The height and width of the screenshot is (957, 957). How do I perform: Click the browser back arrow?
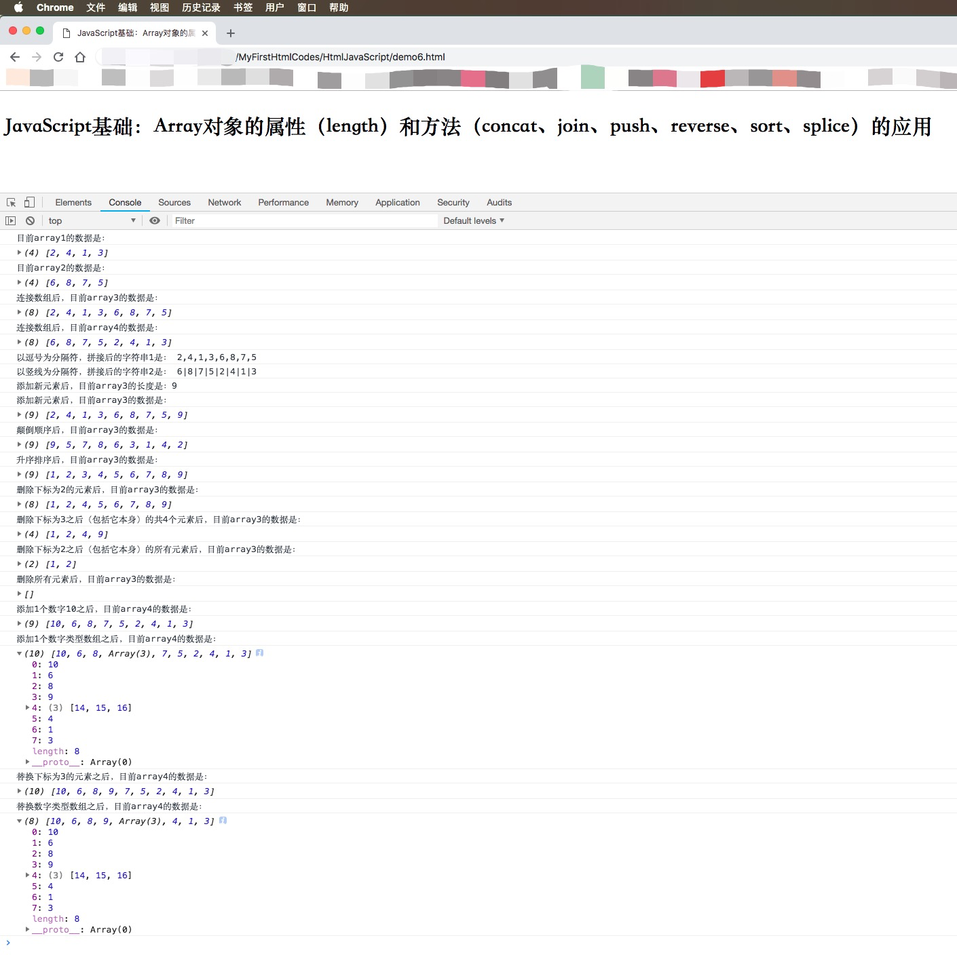tap(15, 57)
